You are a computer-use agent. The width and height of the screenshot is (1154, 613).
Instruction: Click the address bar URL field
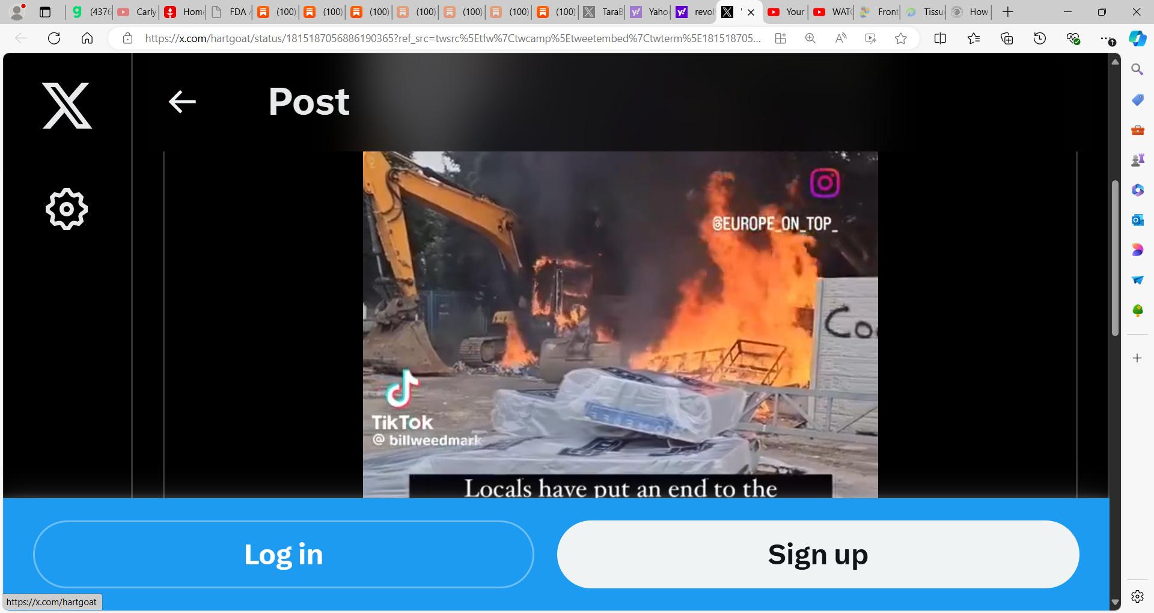[x=452, y=38]
